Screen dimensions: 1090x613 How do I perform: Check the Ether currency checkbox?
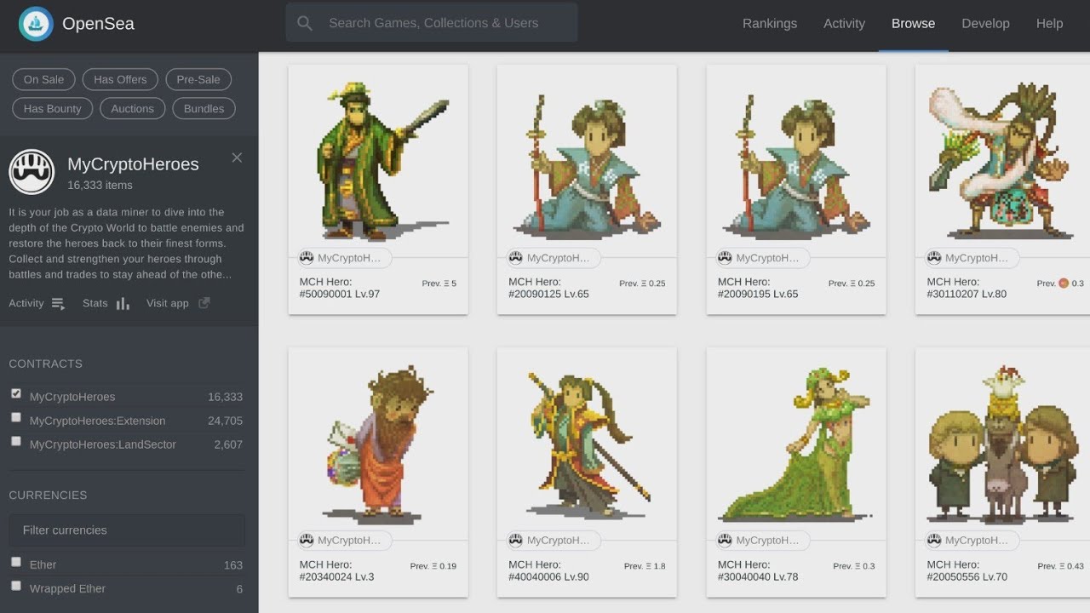click(x=16, y=562)
